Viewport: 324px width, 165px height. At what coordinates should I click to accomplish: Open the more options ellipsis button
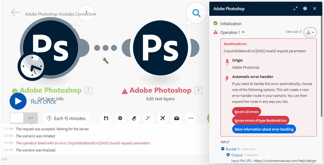(190, 118)
